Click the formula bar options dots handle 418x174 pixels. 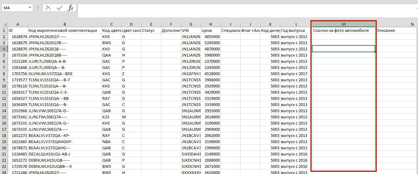[x=38, y=8]
